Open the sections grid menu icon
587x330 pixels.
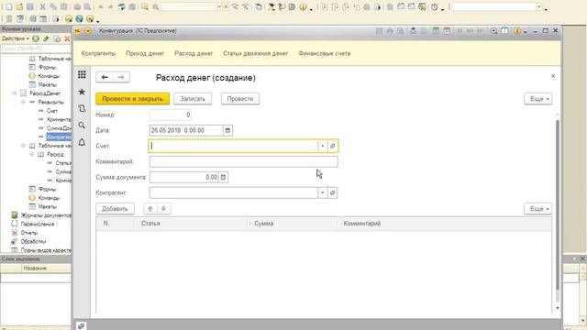82,74
